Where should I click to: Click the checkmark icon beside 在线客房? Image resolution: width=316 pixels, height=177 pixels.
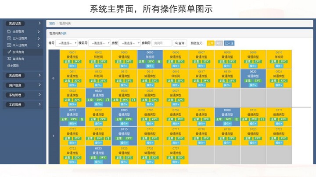pyautogui.click(x=8, y=52)
